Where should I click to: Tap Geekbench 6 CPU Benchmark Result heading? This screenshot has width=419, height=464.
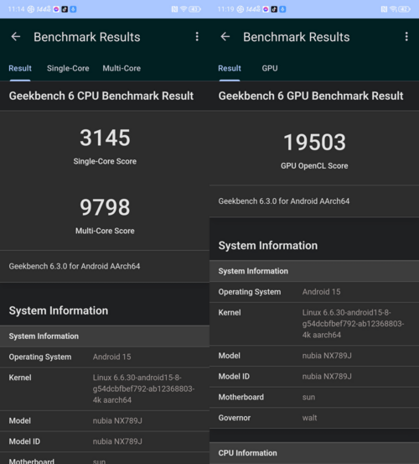101,96
